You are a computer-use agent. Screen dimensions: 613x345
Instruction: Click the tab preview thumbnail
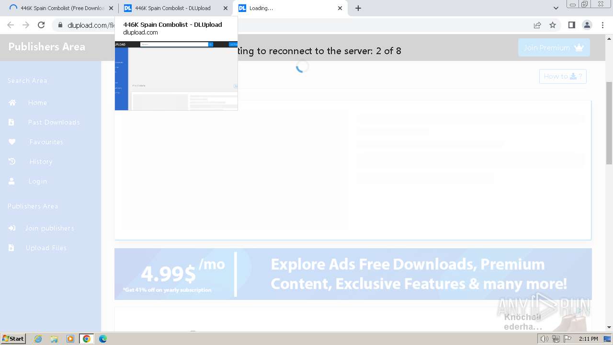coord(176,76)
